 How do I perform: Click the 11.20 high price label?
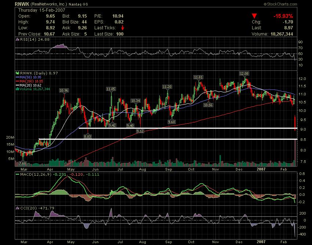(167, 87)
